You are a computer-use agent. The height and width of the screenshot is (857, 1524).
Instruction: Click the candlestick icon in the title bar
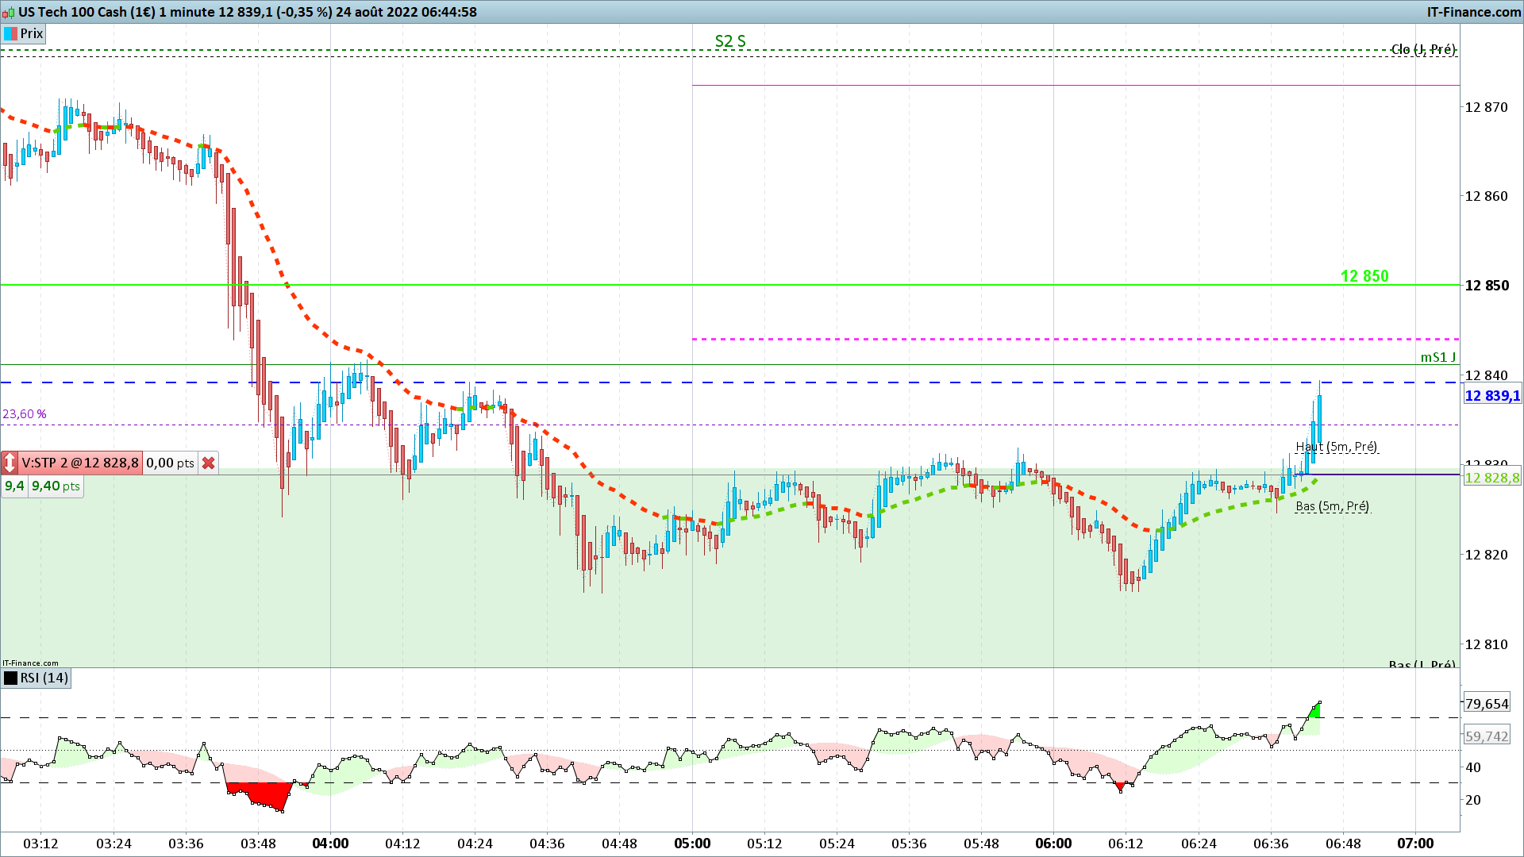[9, 12]
